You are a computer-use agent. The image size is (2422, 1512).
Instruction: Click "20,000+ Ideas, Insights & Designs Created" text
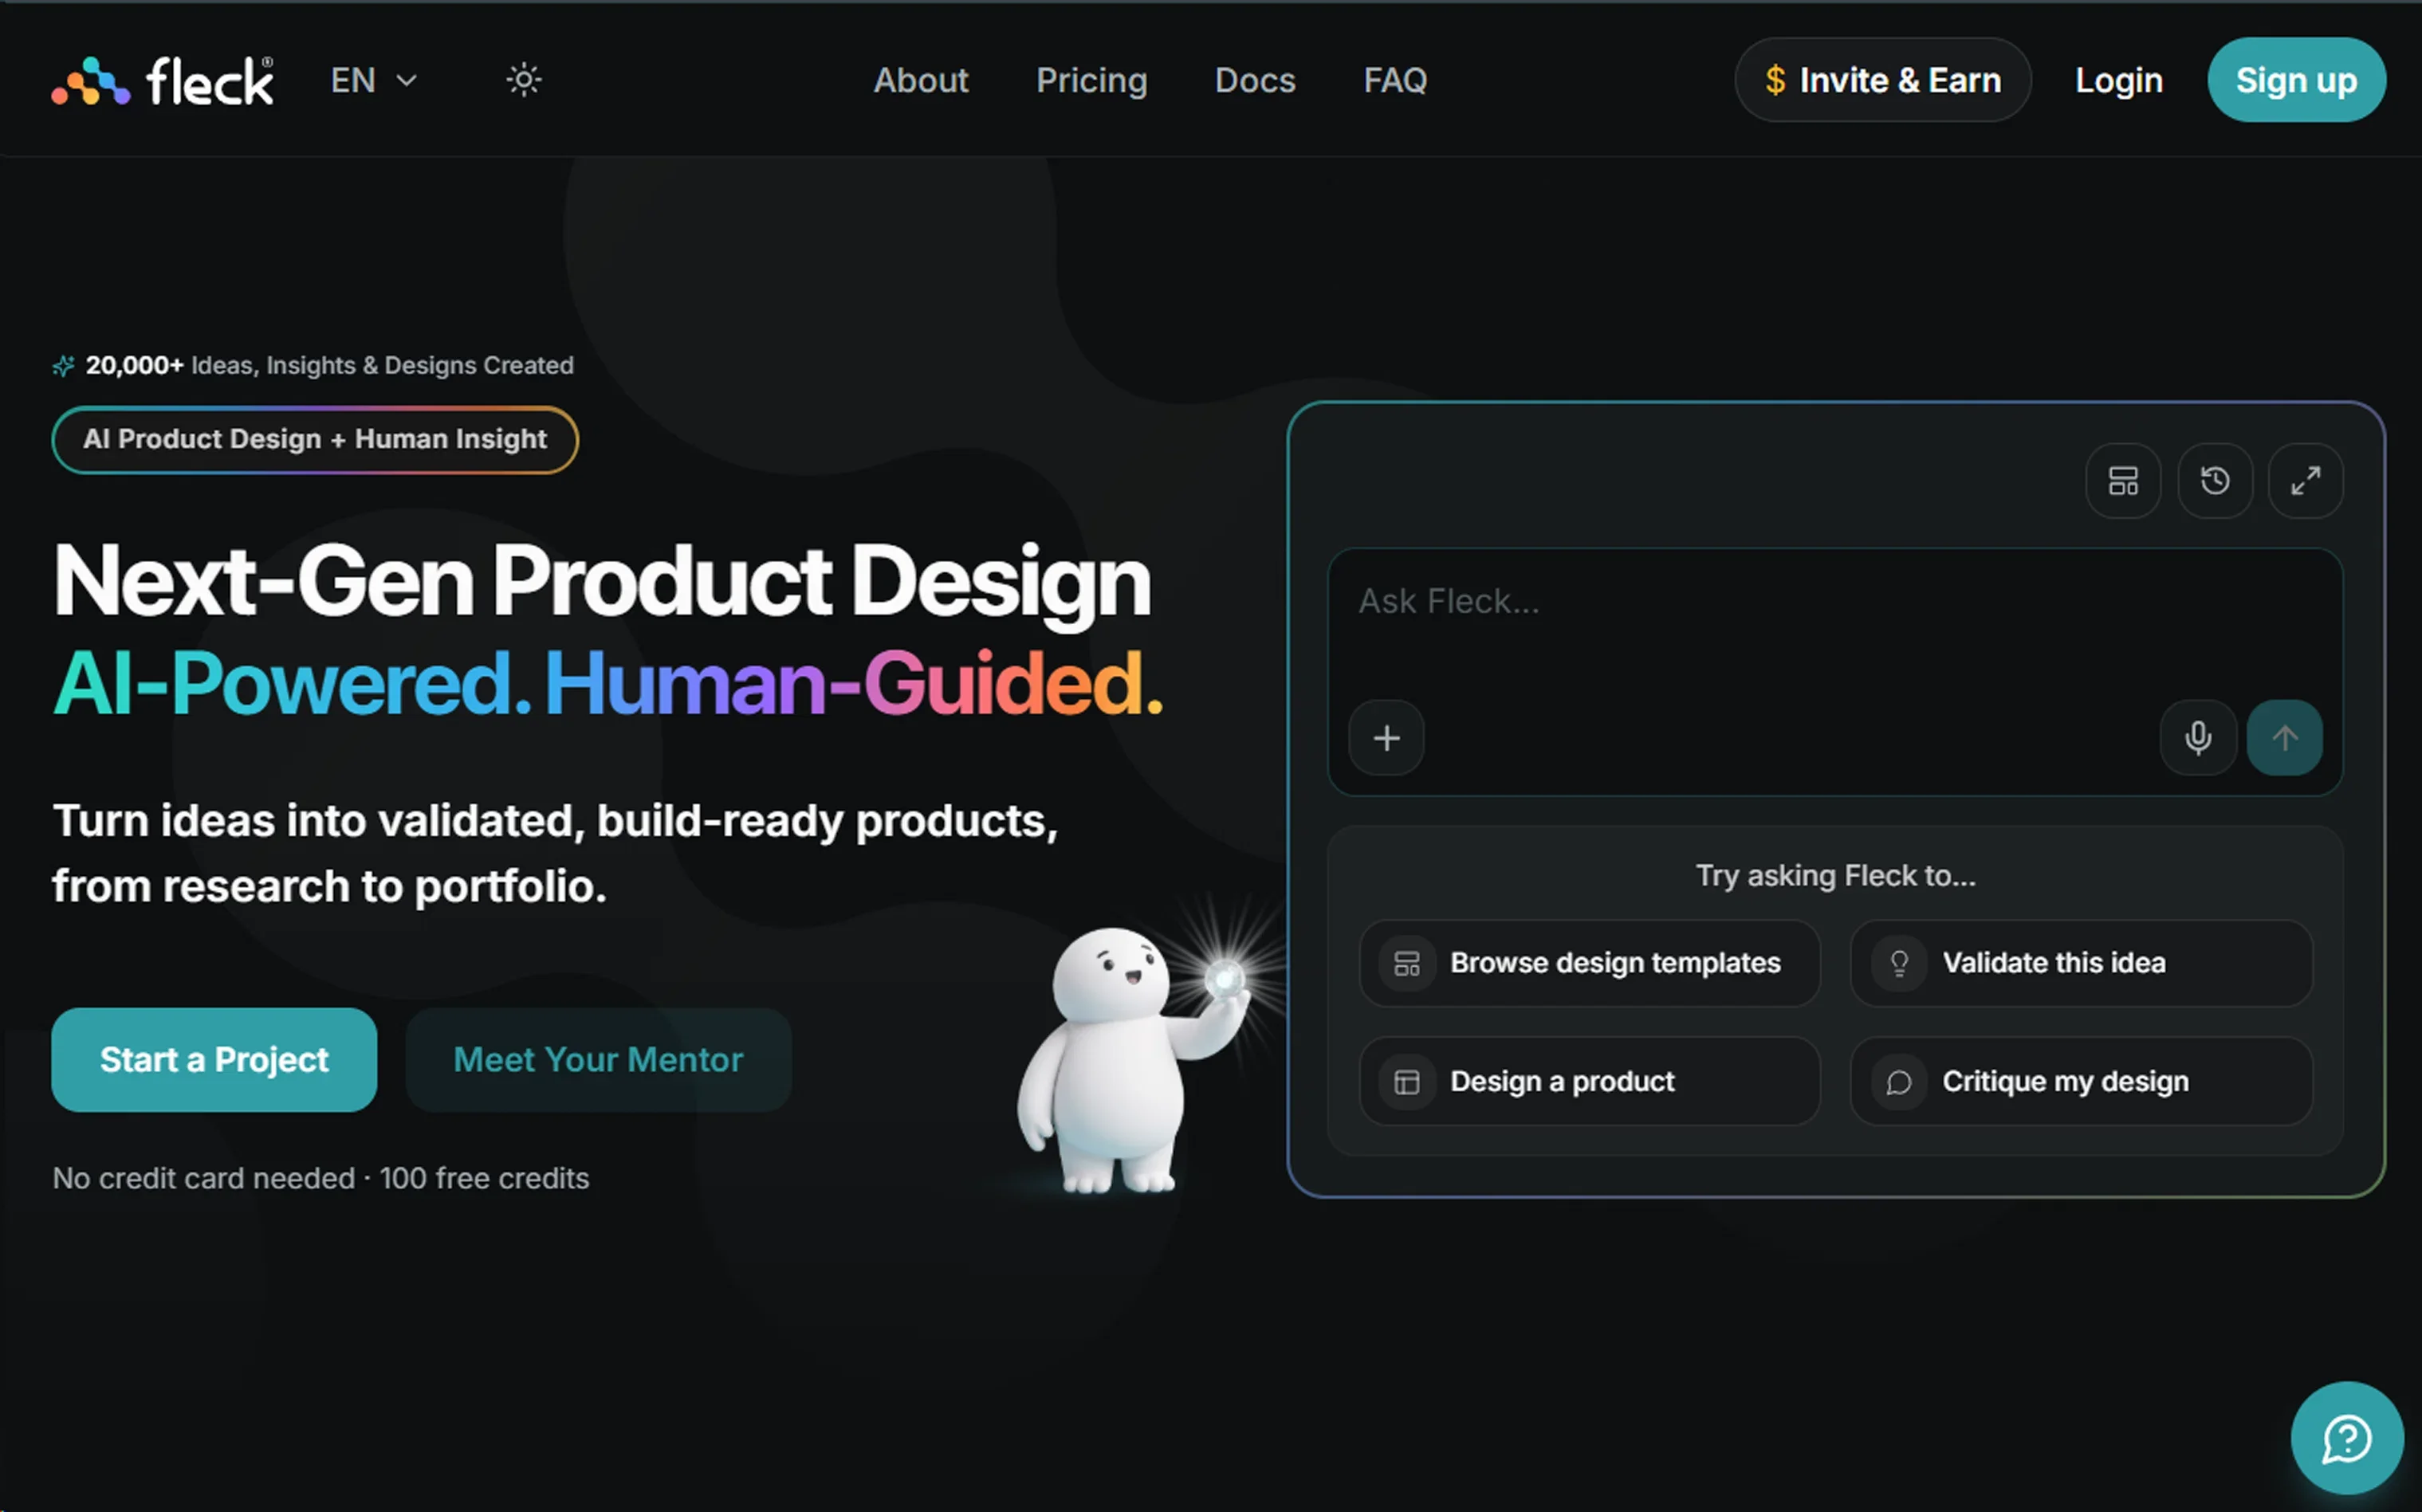pos(329,366)
